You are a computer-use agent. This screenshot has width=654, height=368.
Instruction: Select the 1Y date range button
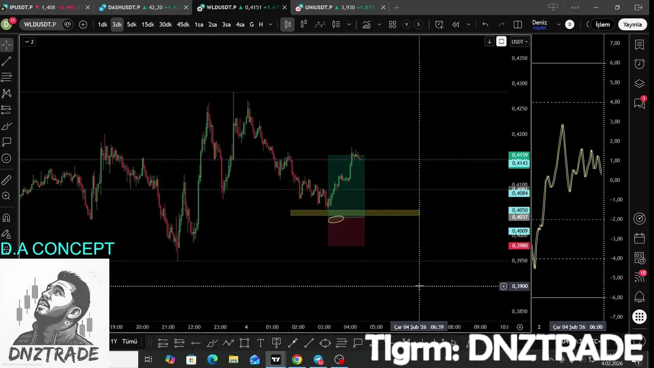(x=114, y=341)
